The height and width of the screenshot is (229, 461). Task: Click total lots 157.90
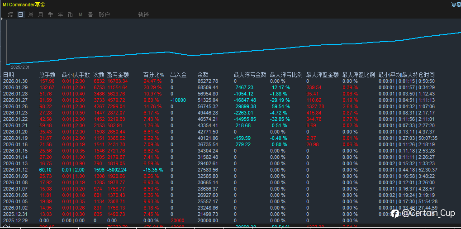pyautogui.click(x=47, y=81)
